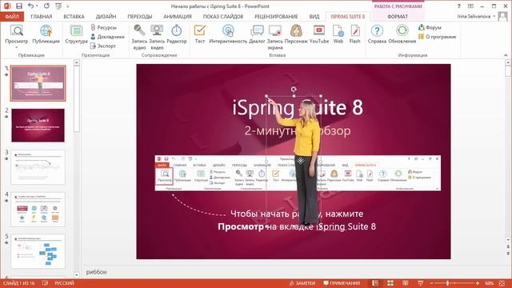This screenshot has width=512, height=288.
Task: Click zoom in plus button
Action: click(x=478, y=283)
